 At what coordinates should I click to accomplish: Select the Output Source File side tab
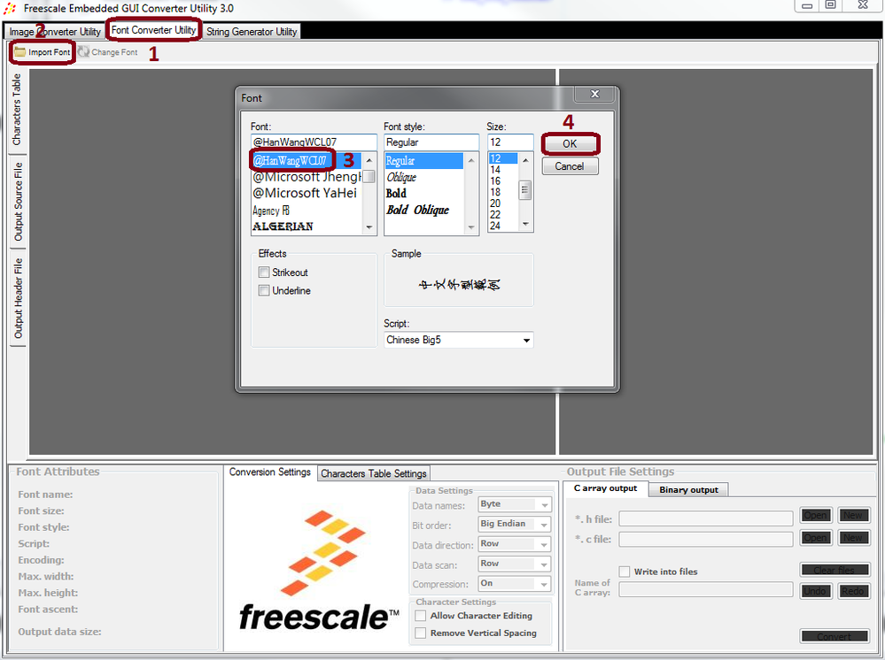click(x=18, y=202)
